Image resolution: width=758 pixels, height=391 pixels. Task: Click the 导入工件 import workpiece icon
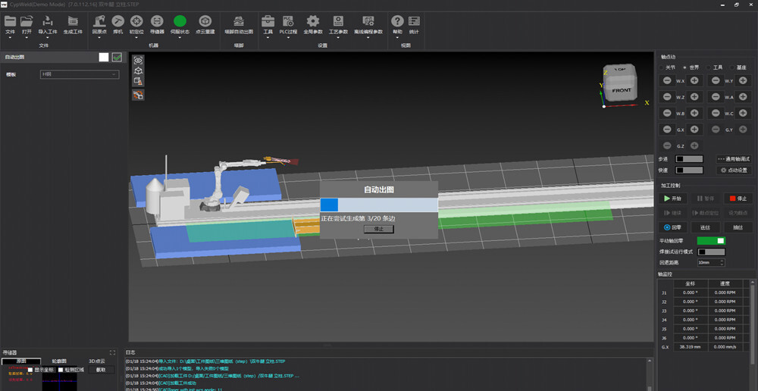48,21
